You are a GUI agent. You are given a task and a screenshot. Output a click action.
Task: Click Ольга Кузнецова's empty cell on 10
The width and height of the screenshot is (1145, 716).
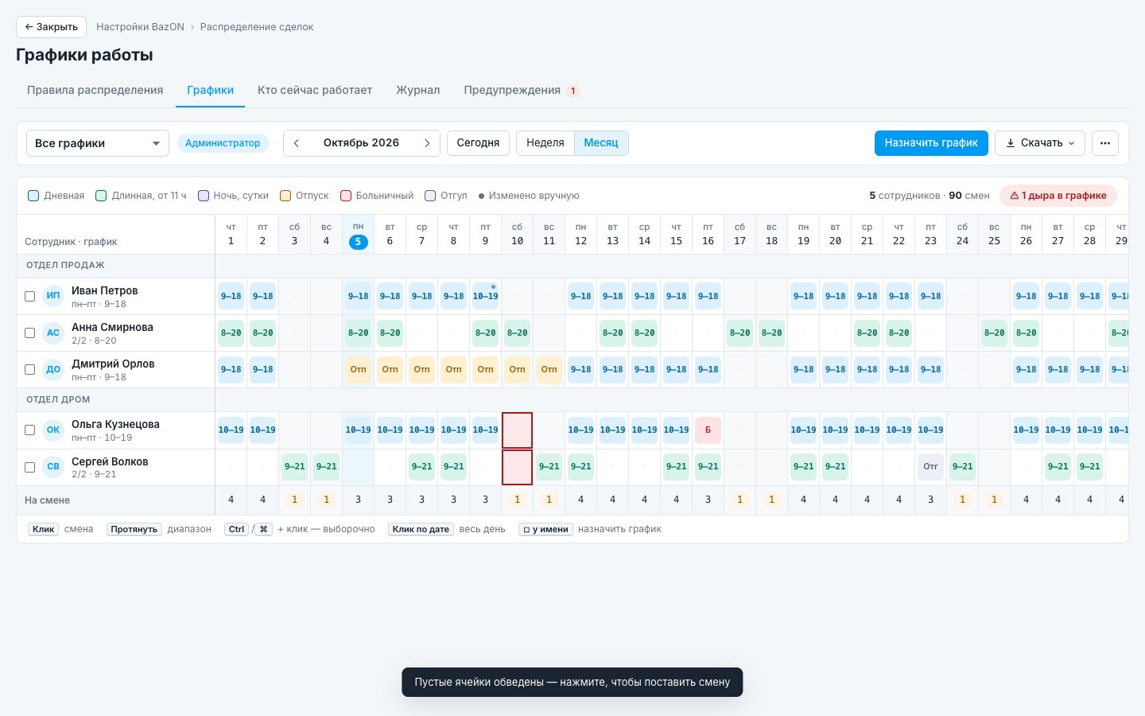(x=517, y=430)
